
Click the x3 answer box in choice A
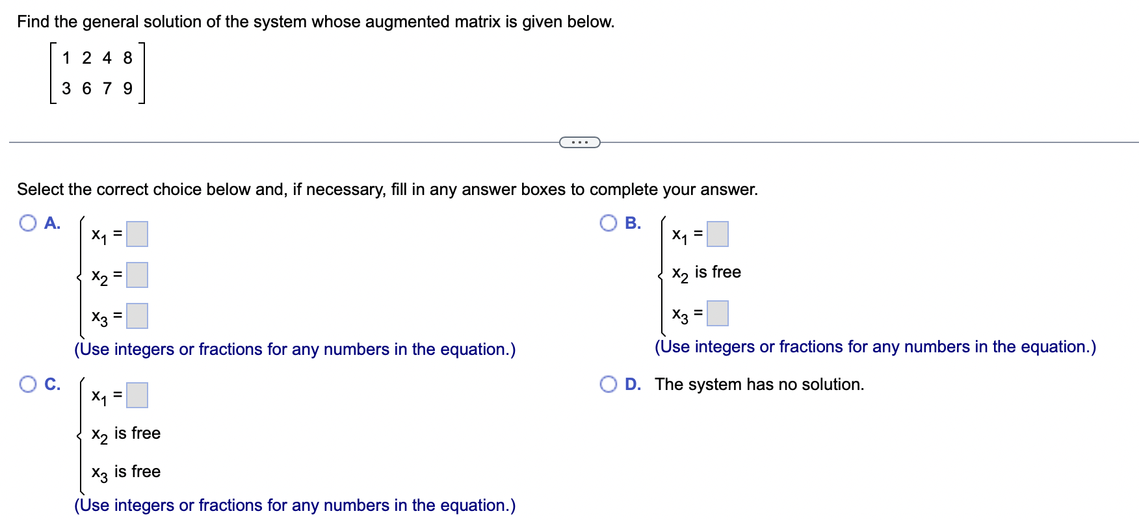[137, 316]
